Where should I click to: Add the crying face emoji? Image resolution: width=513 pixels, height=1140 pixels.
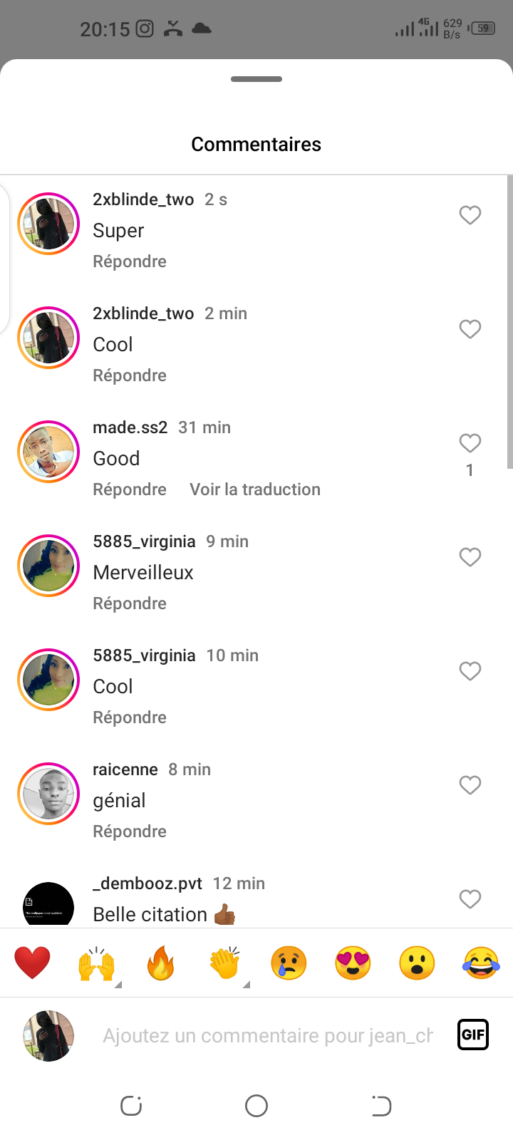tap(289, 963)
